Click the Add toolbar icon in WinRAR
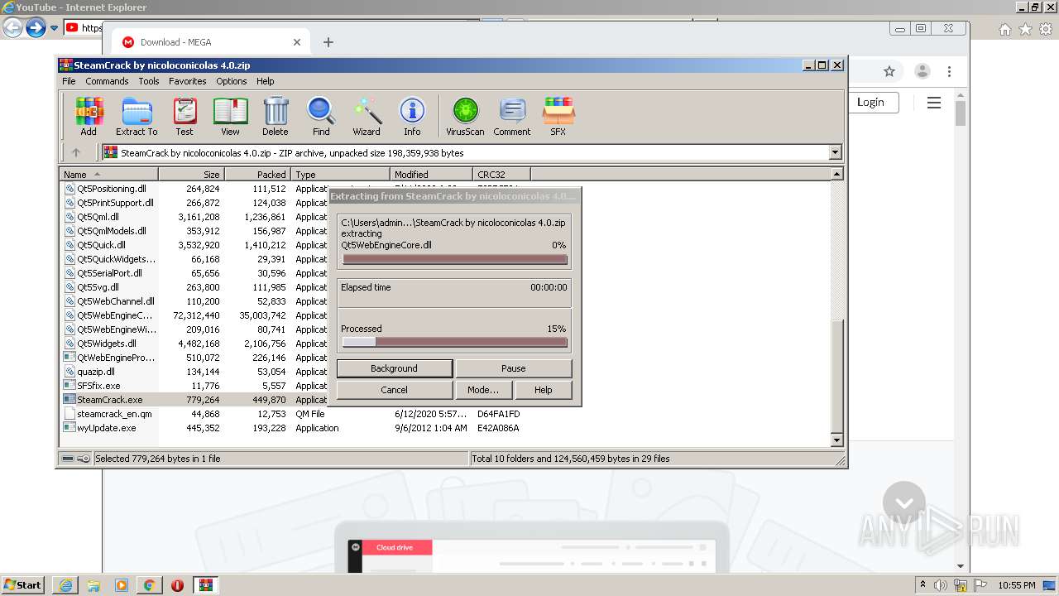 89,117
